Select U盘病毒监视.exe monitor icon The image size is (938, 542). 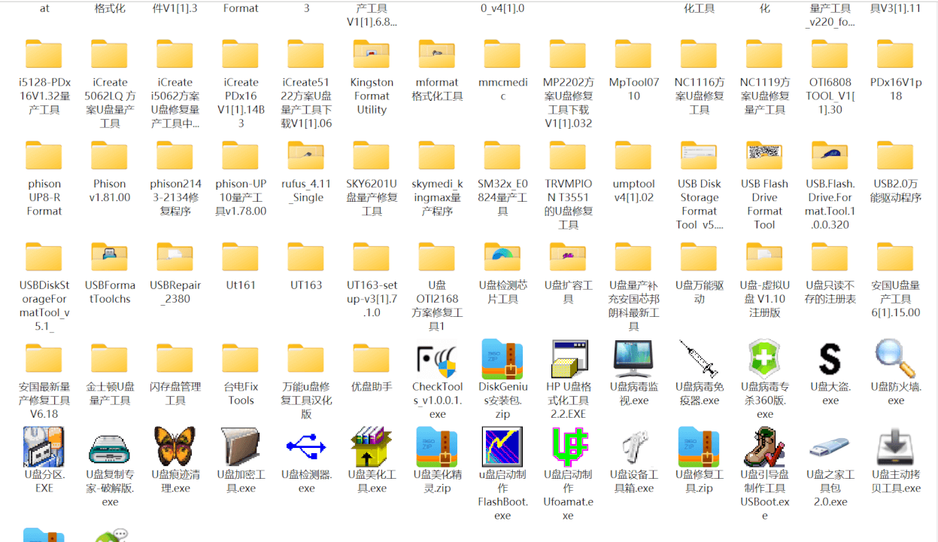point(633,359)
